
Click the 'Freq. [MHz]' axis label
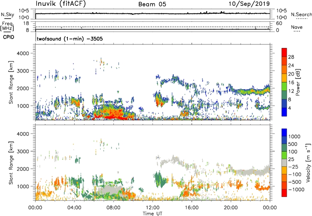(x=7, y=27)
